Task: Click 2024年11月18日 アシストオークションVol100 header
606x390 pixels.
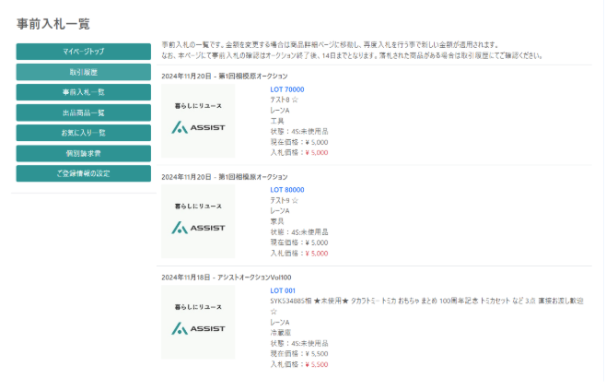Action: pos(227,278)
